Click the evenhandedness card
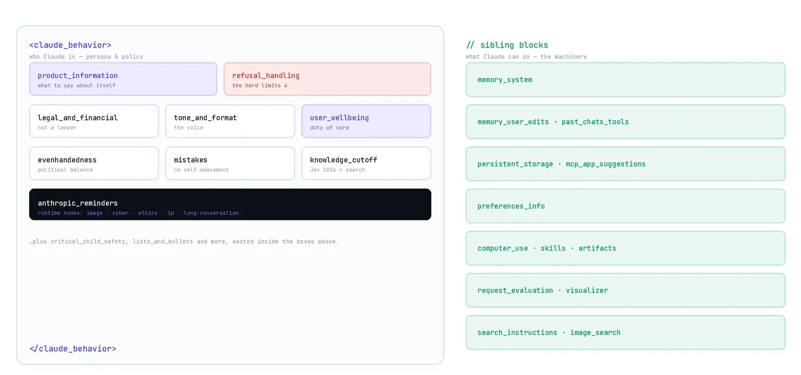801x375 pixels. pos(94,163)
